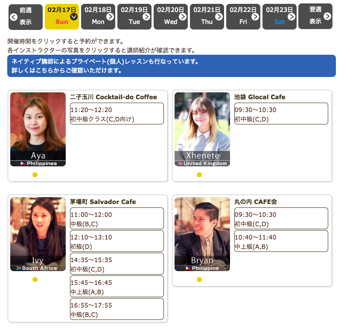Click the yellow dot under Xhenete's photo
344x328 pixels.
click(199, 174)
